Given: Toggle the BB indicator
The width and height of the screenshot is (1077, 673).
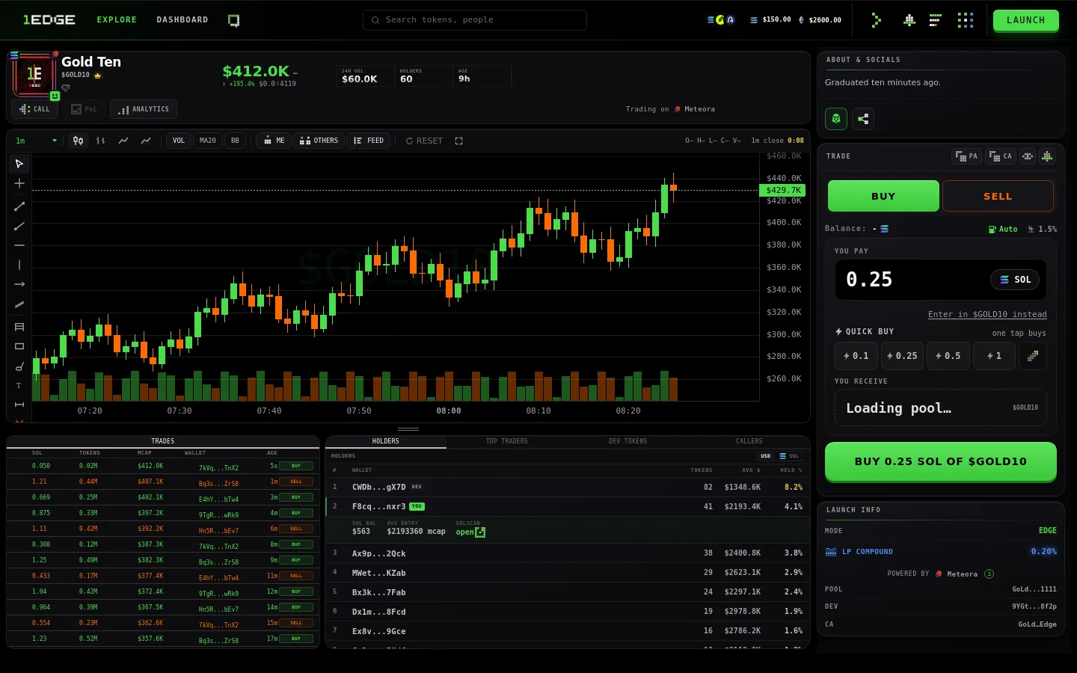Looking at the screenshot, I should [235, 141].
